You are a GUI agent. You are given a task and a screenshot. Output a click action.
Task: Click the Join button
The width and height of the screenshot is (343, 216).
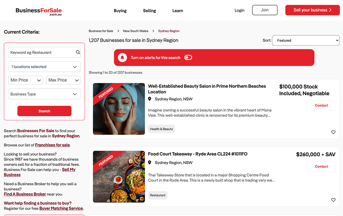tap(265, 10)
